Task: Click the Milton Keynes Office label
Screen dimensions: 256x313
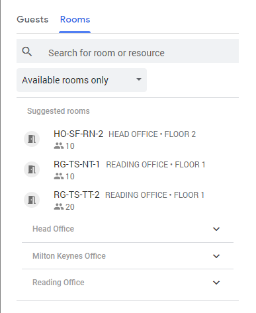Action: coord(69,256)
